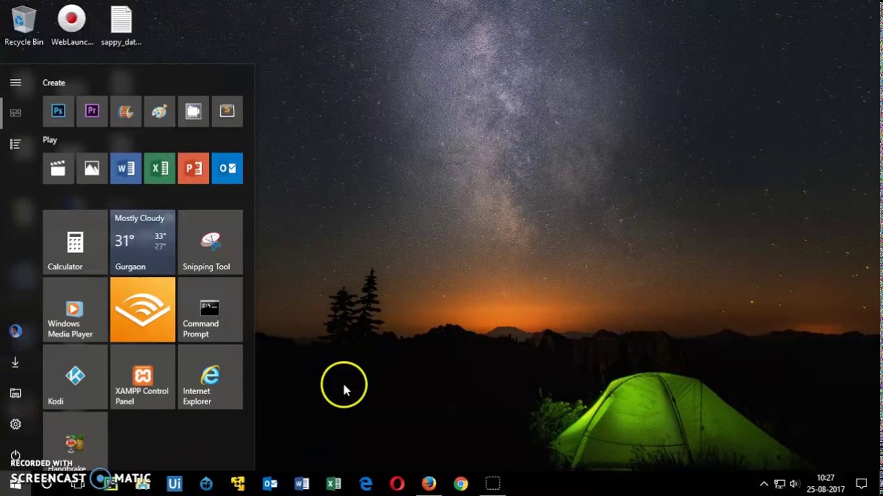Image resolution: width=883 pixels, height=496 pixels.
Task: Expand the Start menu hamburger button
Action: click(x=15, y=83)
